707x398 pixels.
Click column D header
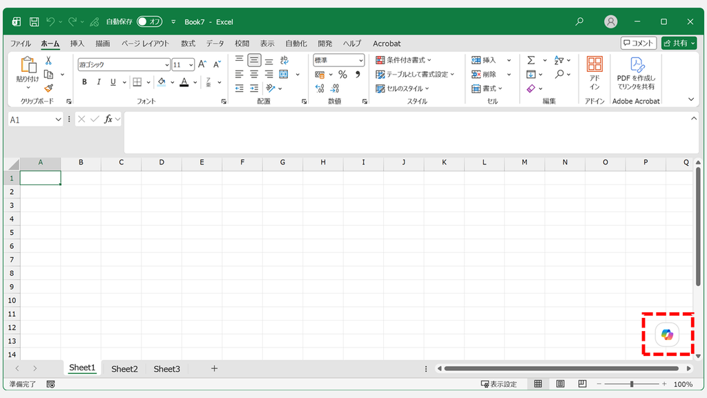(162, 162)
